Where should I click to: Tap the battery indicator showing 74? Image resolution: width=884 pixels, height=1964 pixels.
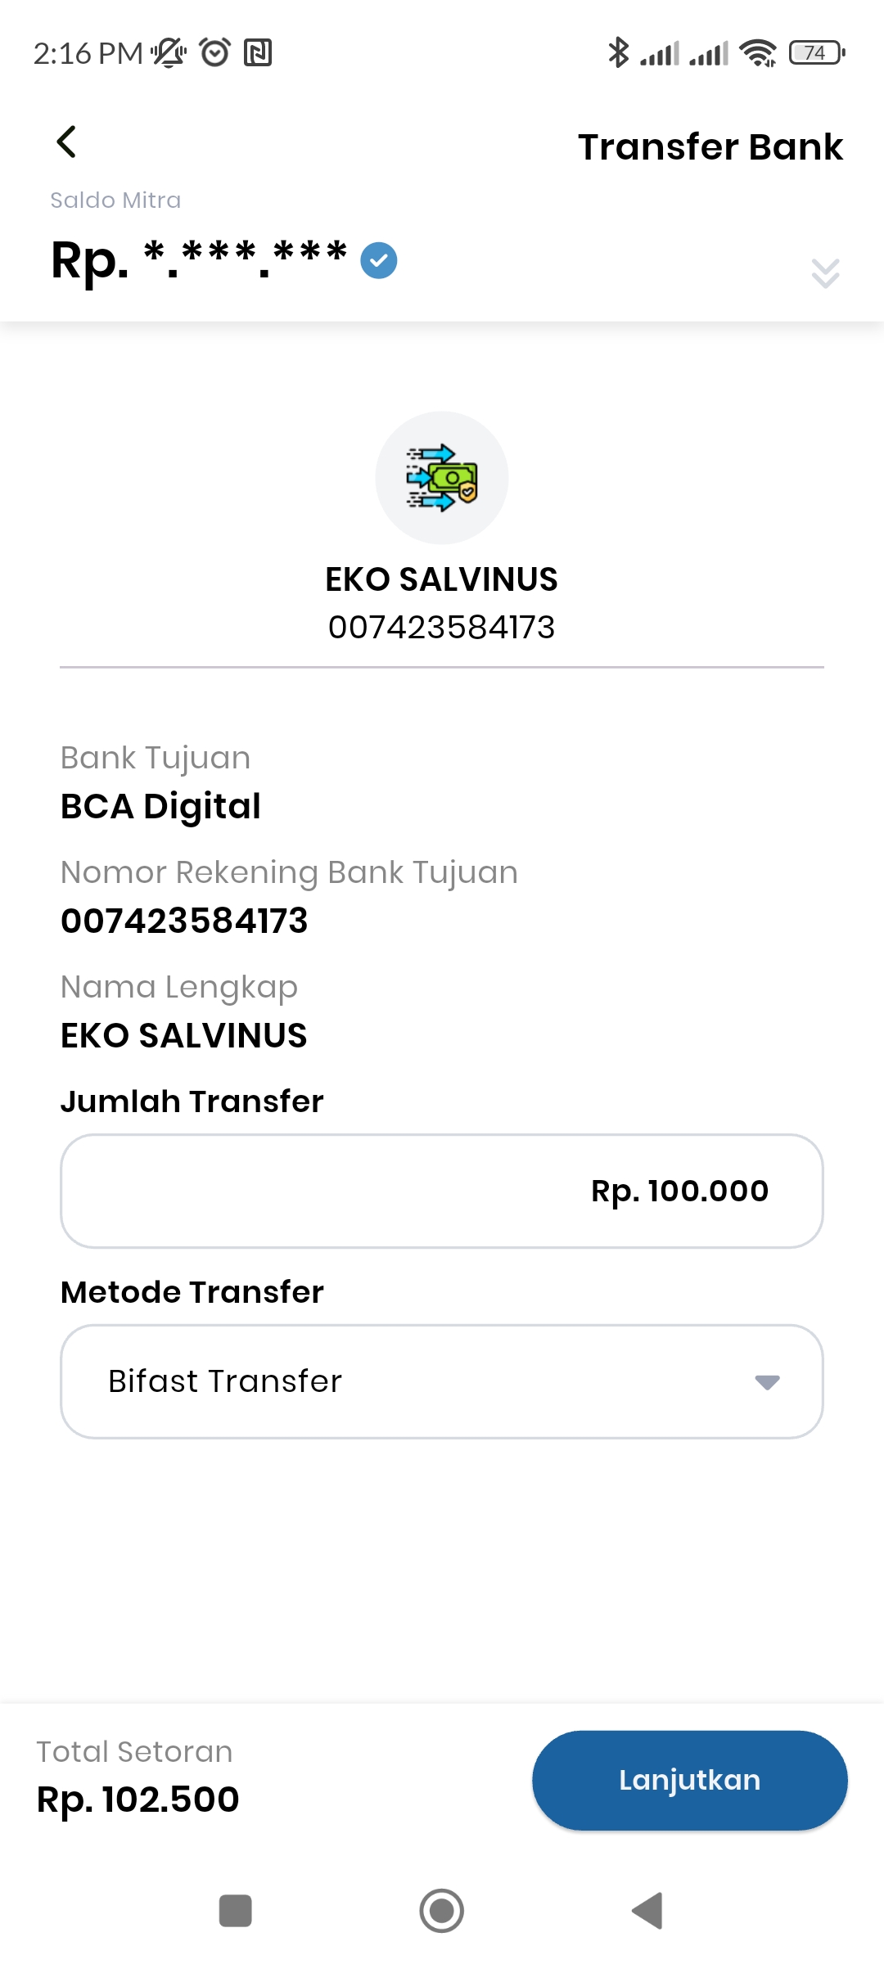(817, 53)
